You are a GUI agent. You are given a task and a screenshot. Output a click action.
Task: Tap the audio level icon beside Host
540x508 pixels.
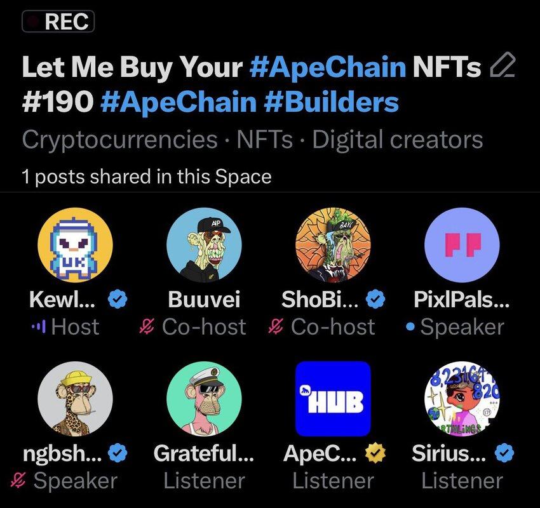point(38,327)
